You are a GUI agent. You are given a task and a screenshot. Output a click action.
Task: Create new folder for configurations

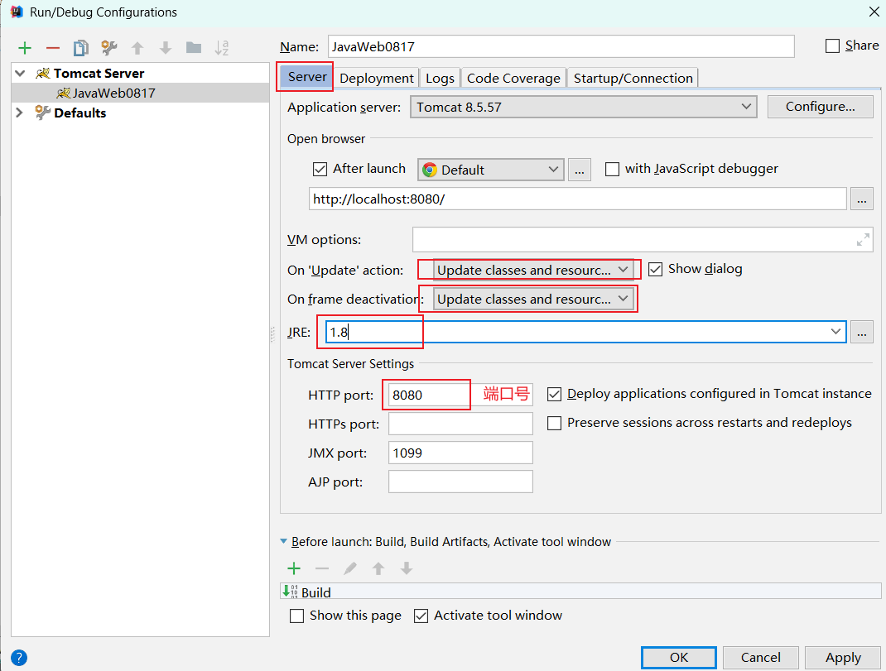click(194, 48)
